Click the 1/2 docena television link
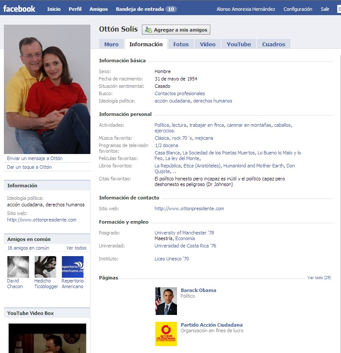The height and width of the screenshot is (353, 341). point(166,145)
